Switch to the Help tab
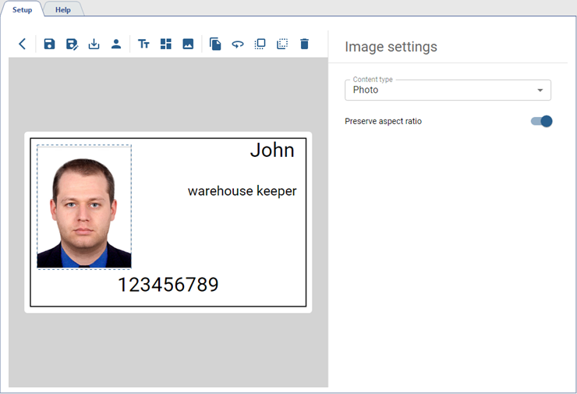Screen dimensions: 577x394 tap(62, 9)
